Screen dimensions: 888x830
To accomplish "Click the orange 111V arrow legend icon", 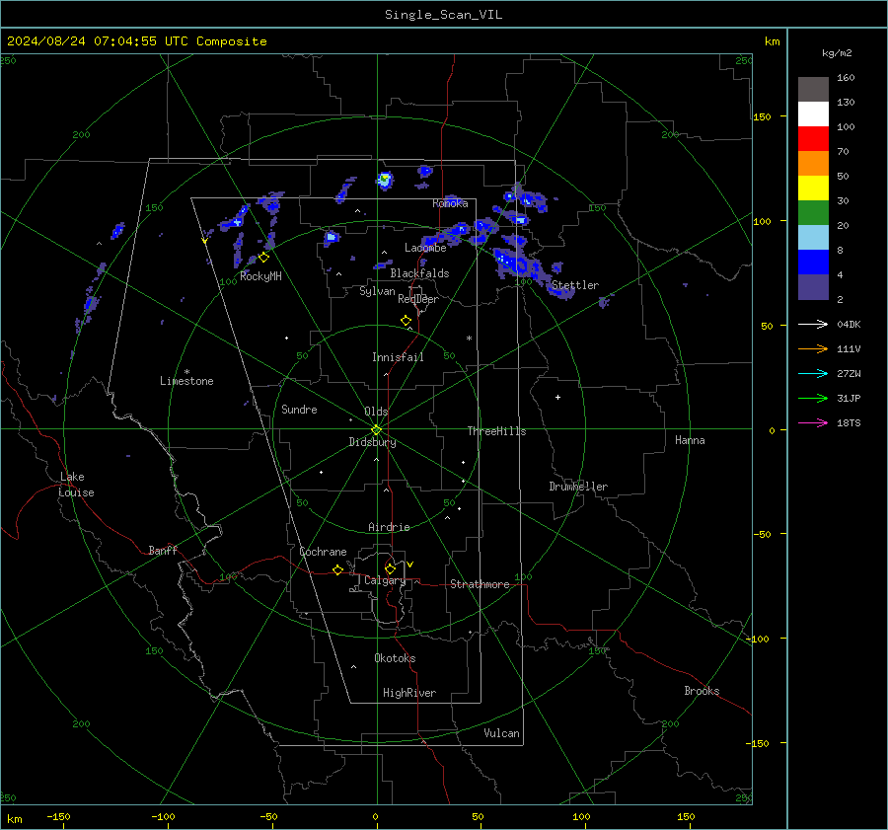I will pyautogui.click(x=813, y=349).
